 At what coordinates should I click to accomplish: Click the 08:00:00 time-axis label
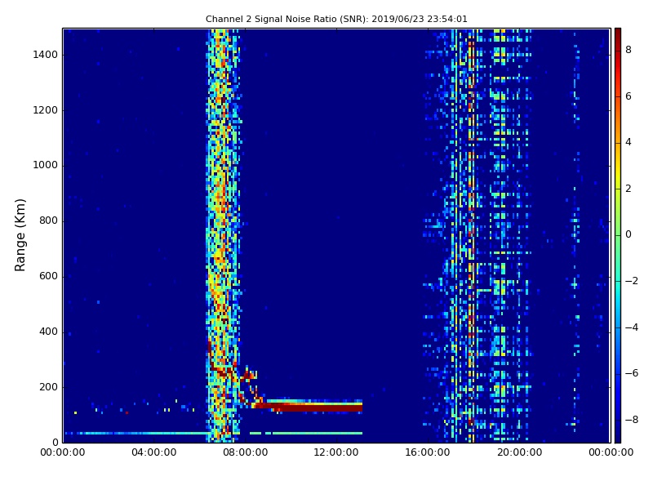(x=246, y=452)
